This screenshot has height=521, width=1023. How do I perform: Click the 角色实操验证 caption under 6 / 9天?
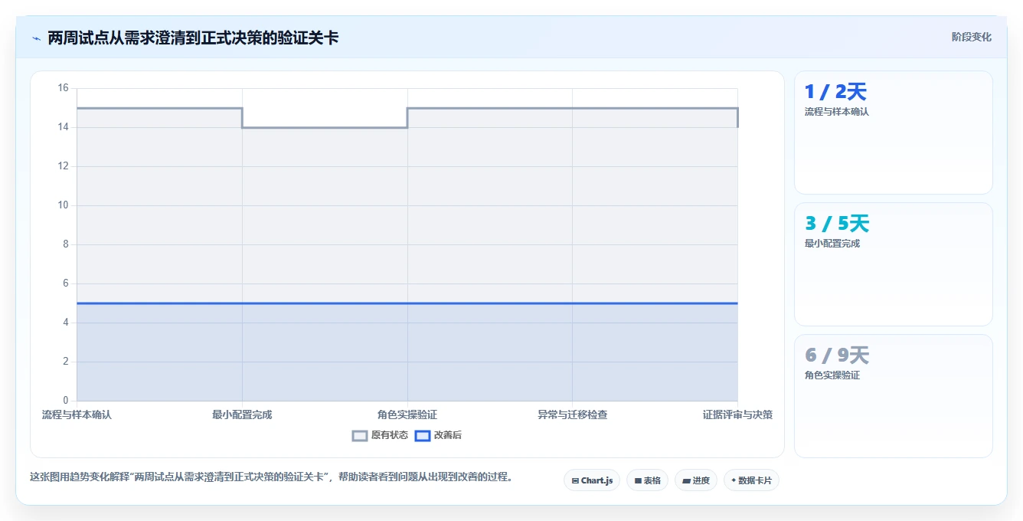pyautogui.click(x=832, y=375)
